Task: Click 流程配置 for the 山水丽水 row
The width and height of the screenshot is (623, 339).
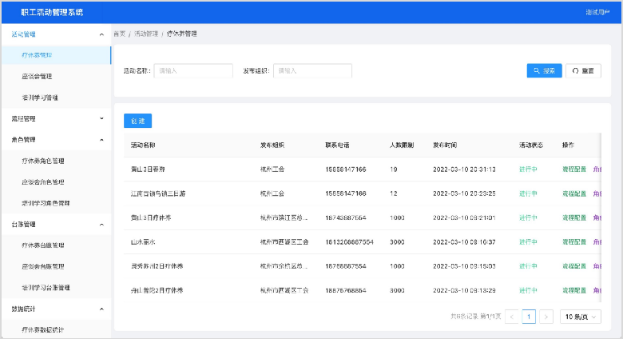Action: [573, 241]
